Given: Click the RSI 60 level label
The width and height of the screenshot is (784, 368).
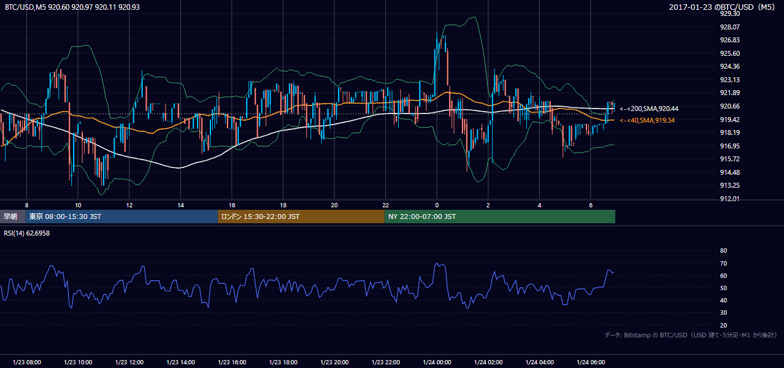Looking at the screenshot, I should tap(723, 275).
